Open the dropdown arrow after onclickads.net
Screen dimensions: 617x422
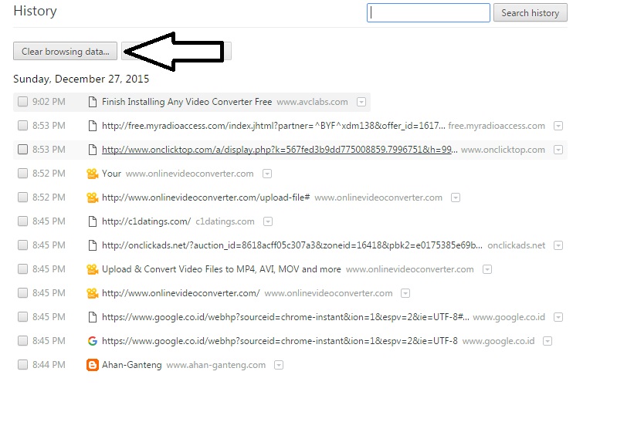[558, 246]
